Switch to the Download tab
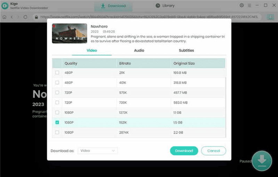 [x=113, y=6]
